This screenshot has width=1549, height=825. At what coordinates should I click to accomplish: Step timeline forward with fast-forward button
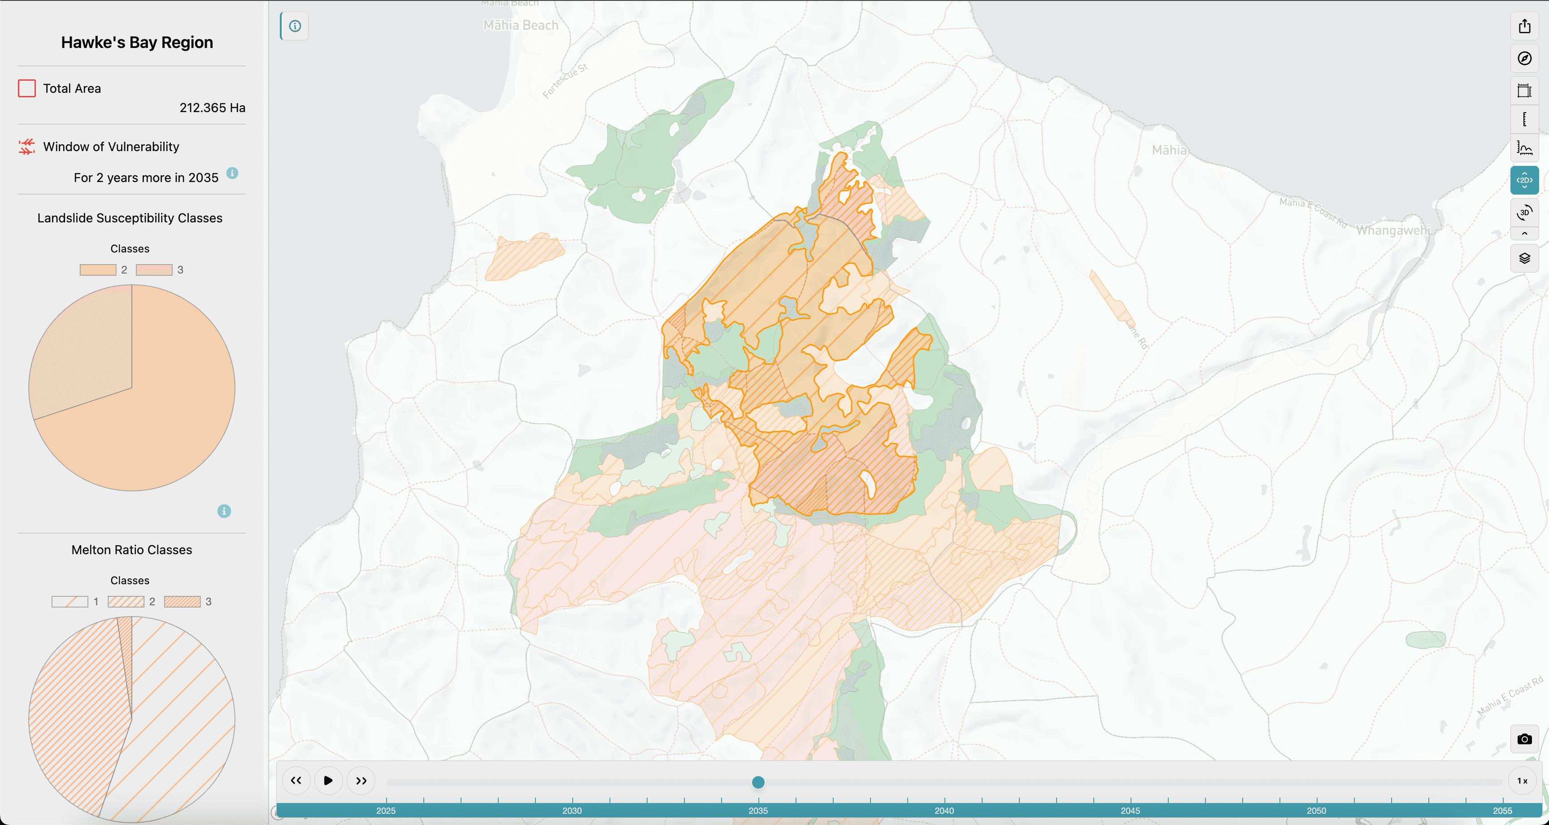(x=361, y=781)
